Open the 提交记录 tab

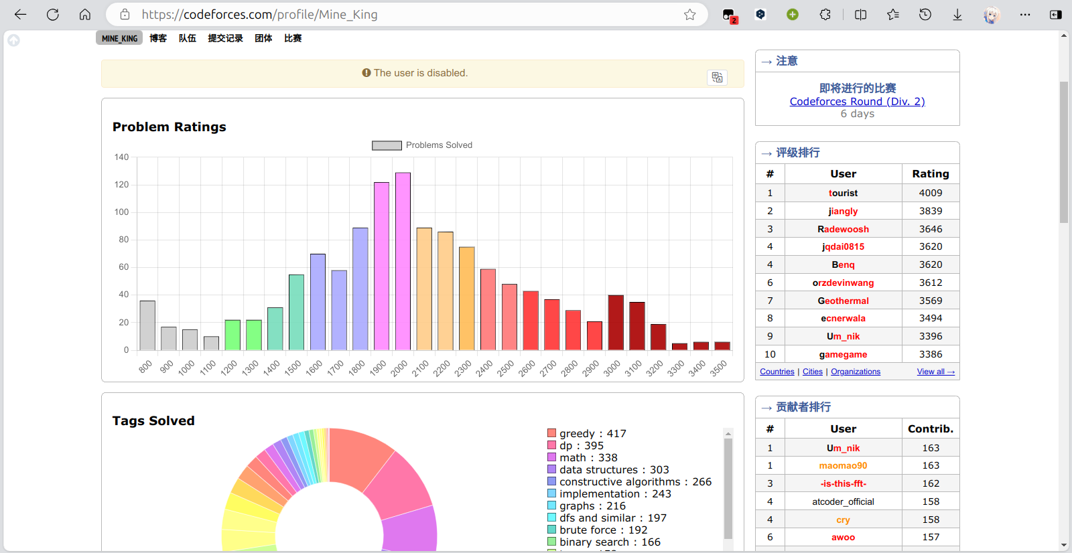click(225, 38)
